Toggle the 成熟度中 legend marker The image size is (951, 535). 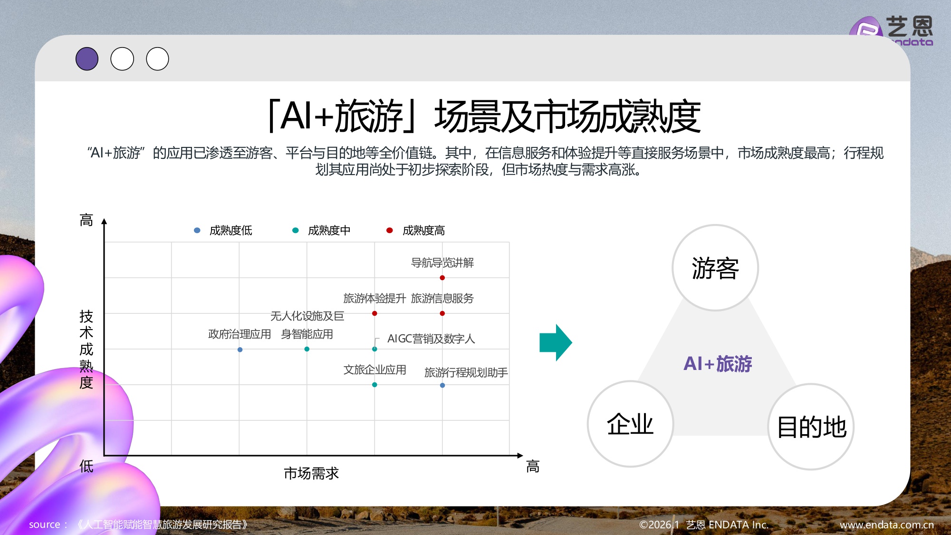click(296, 230)
